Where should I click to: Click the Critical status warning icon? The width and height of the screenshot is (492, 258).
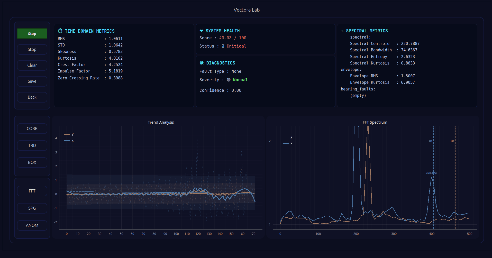point(223,46)
